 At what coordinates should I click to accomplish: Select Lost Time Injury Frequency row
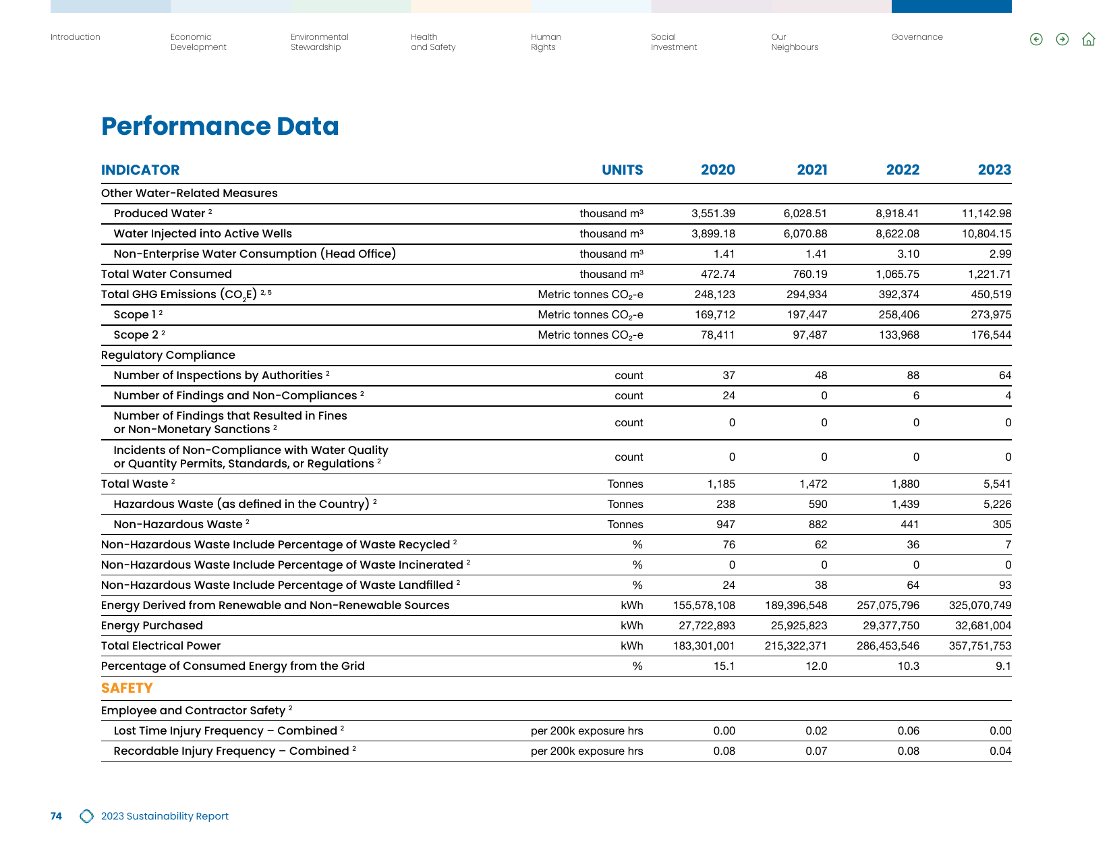(x=556, y=730)
